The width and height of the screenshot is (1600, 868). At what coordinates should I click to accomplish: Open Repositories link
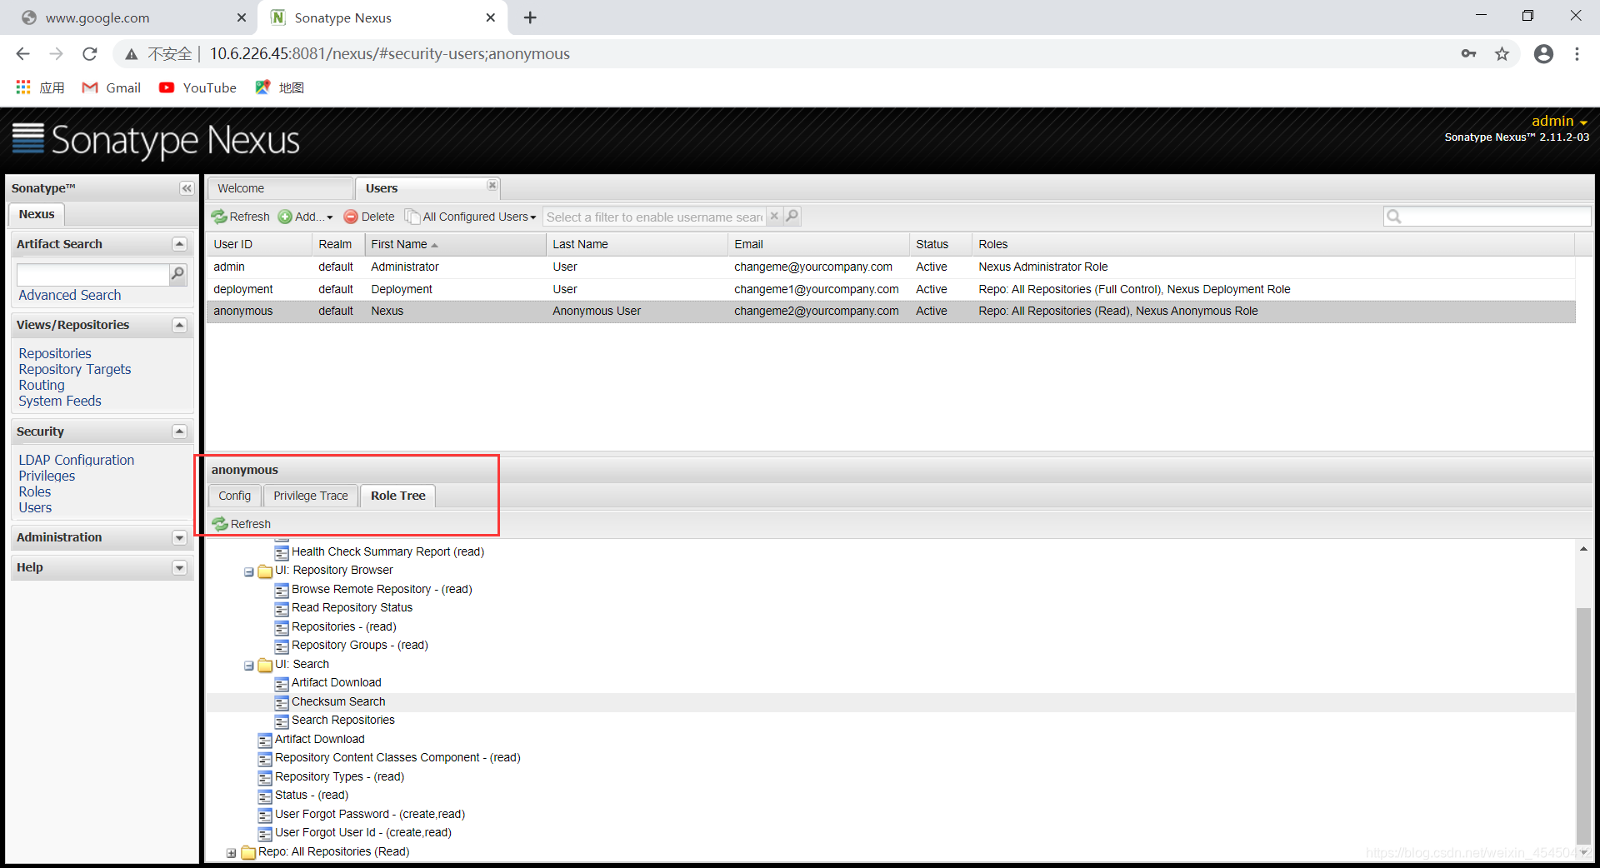[55, 353]
